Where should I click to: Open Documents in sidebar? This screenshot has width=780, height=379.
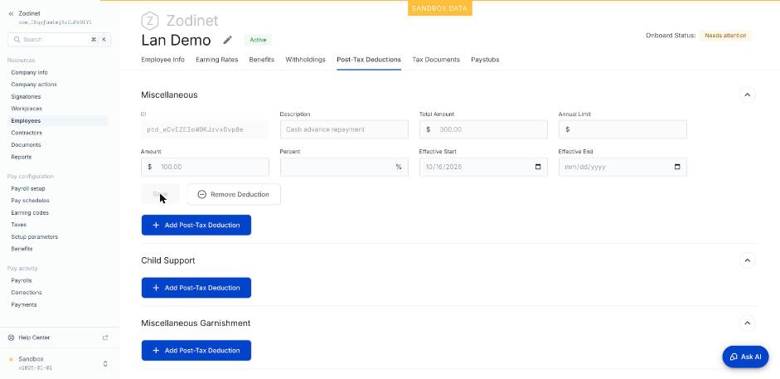point(26,145)
